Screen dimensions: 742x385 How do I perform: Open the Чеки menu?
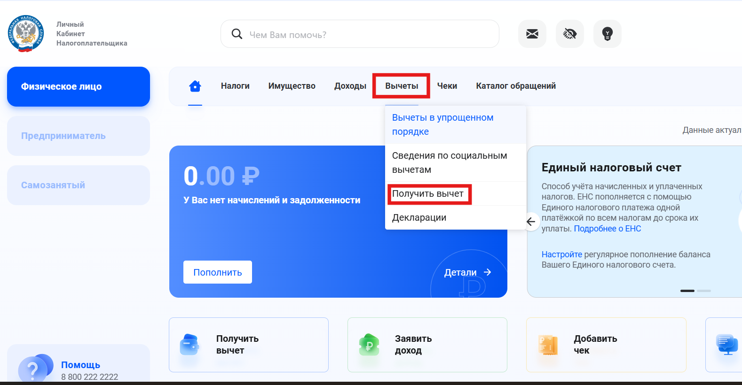(447, 86)
